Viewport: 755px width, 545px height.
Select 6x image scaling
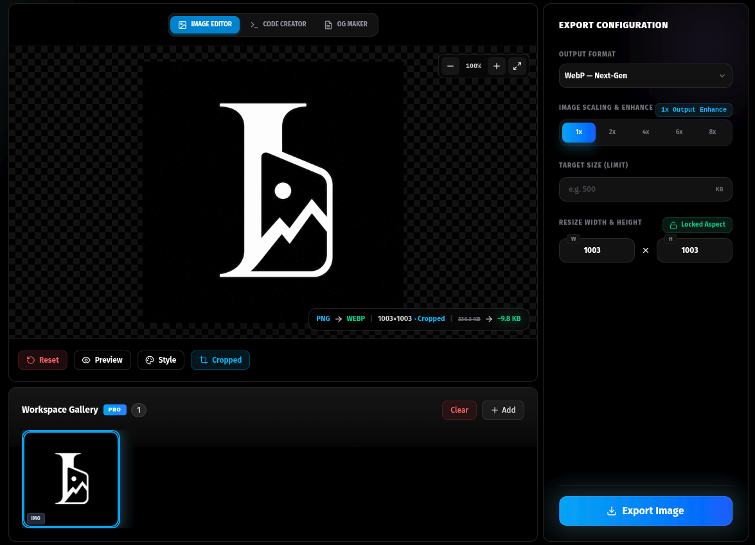[679, 132]
